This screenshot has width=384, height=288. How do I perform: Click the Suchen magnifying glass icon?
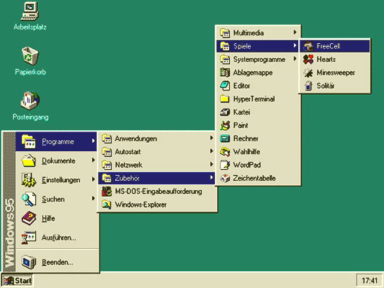pos(29,199)
